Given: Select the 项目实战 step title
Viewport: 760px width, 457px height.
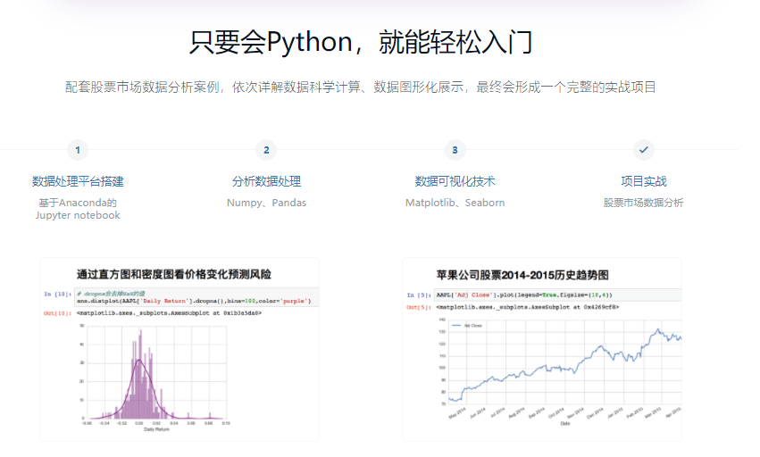Looking at the screenshot, I should (643, 181).
